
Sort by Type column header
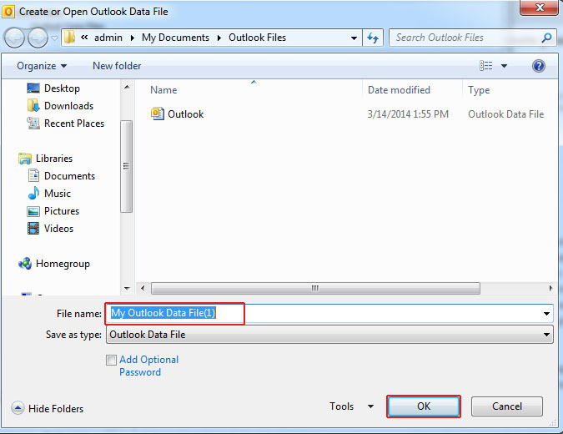tap(479, 90)
